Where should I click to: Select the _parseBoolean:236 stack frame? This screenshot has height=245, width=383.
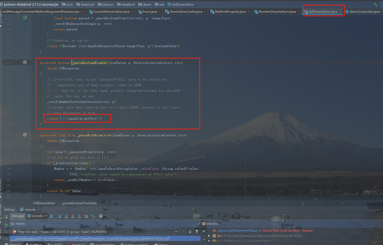tap(105, 238)
